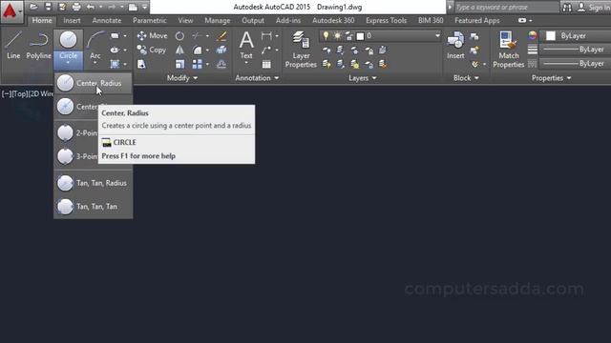611x343 pixels.
Task: Click the Layer Off icon
Action: click(327, 50)
